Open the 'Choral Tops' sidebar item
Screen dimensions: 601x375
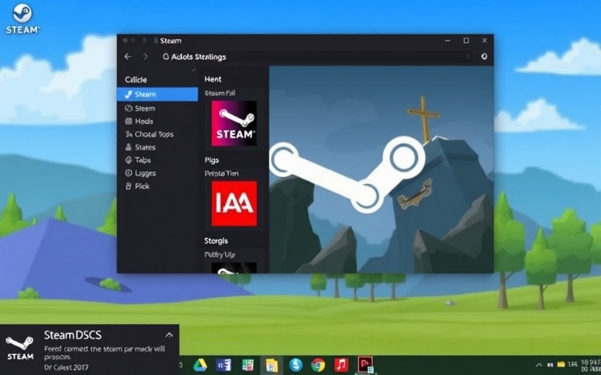coord(149,134)
